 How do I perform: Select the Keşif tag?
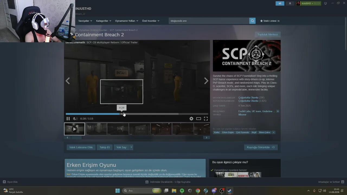(x=254, y=132)
